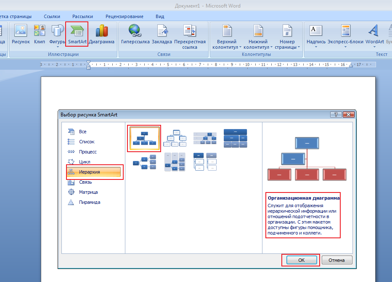Click the SmartArt ribbon button
392x282 pixels.
click(x=77, y=34)
